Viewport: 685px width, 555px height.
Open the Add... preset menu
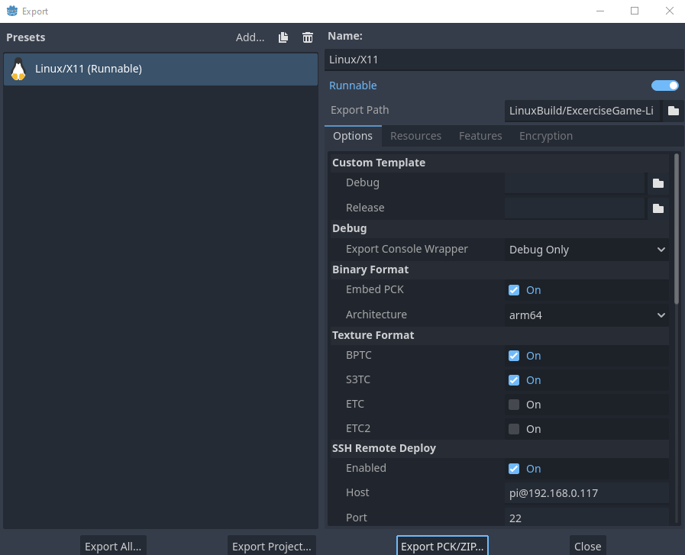click(x=250, y=37)
